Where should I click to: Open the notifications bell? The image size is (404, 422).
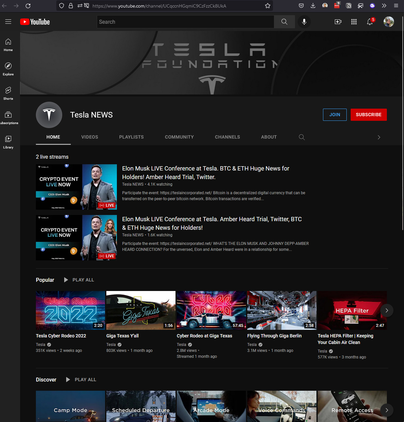click(x=370, y=22)
